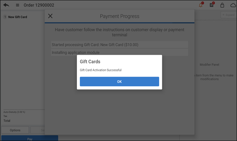Click the Order 12900002 title
Screen dimensions: 237x141
[39, 5]
